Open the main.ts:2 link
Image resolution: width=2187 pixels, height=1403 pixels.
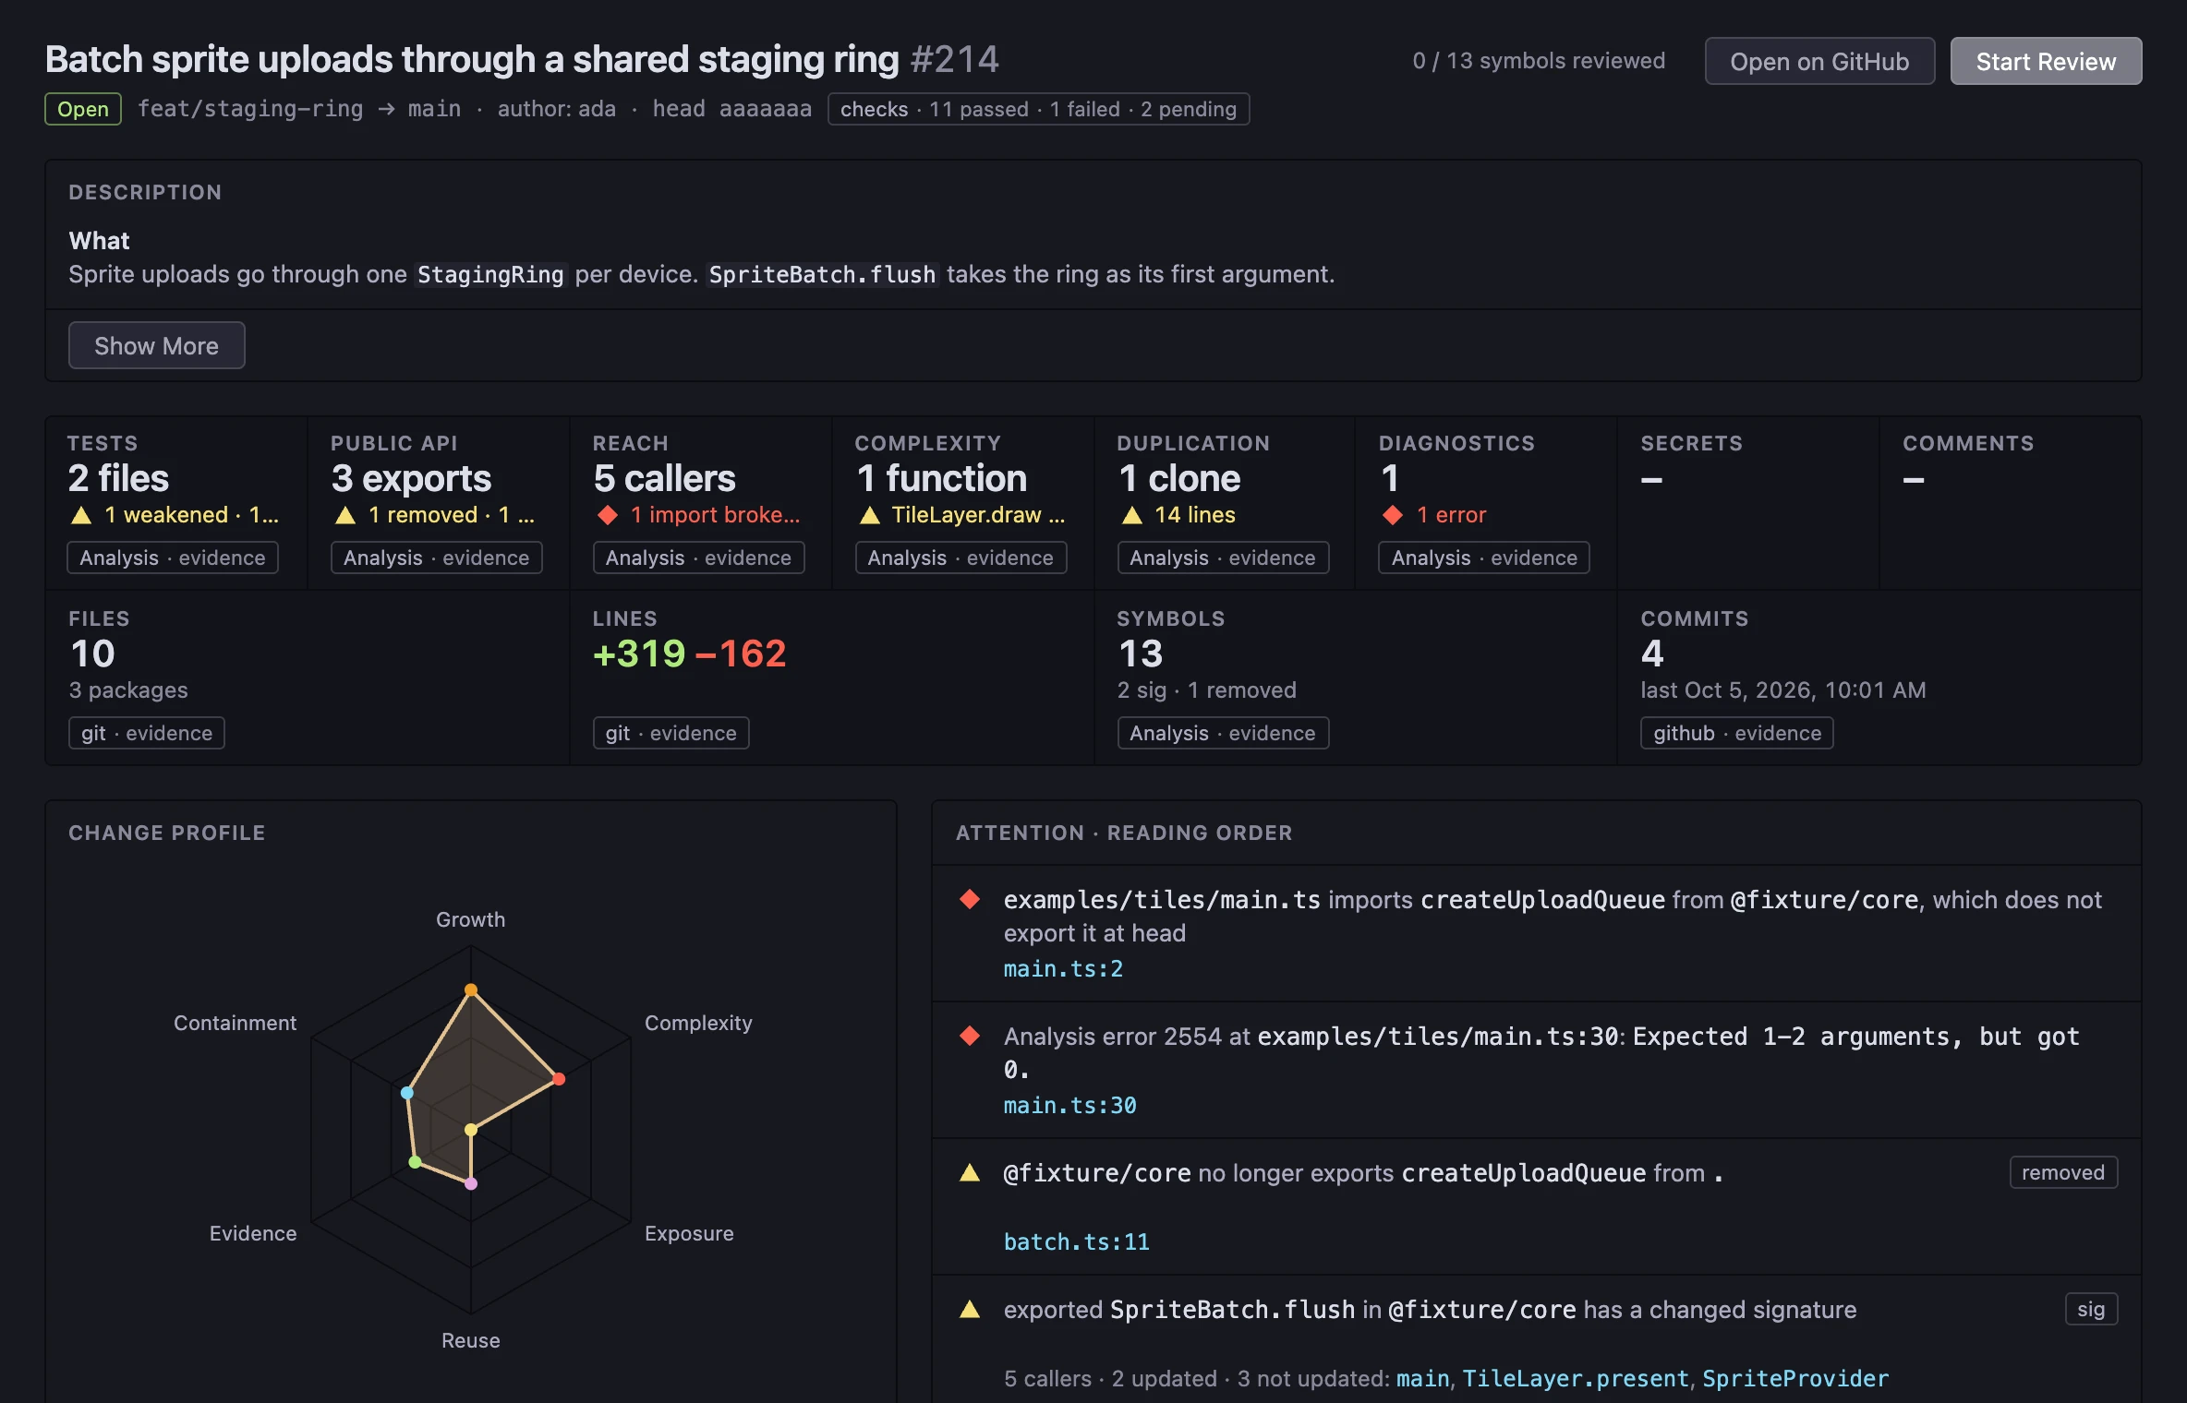pos(1063,968)
